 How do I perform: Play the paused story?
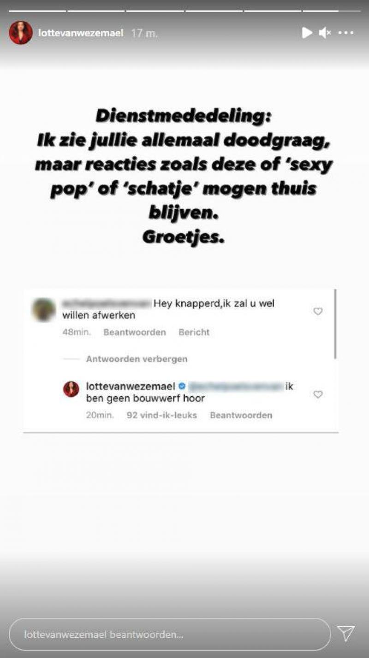[307, 33]
